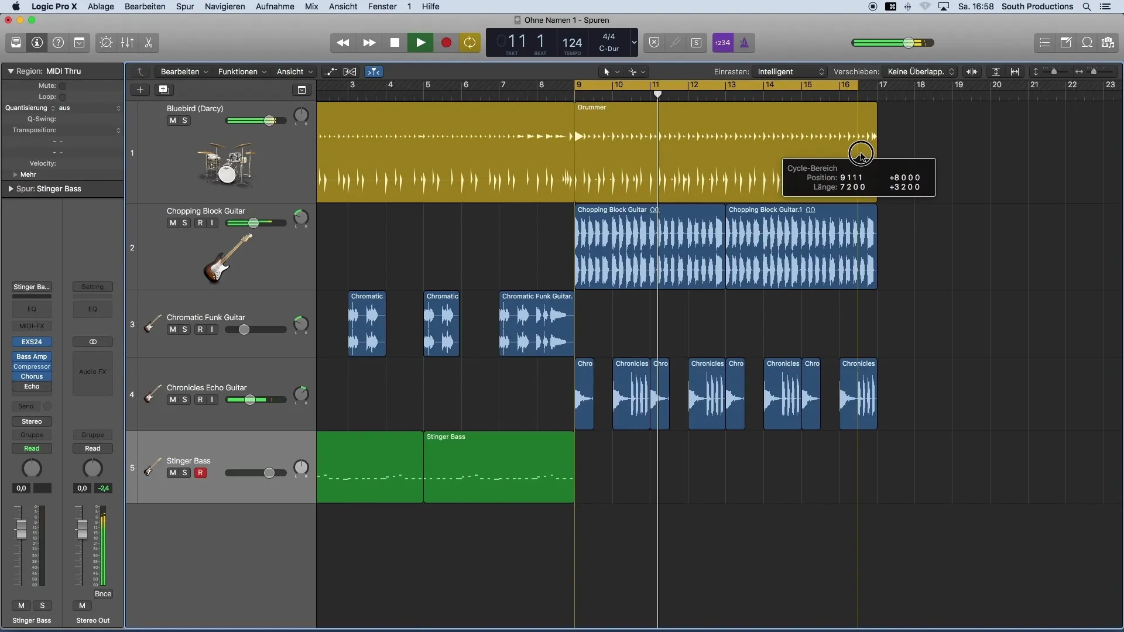This screenshot has width=1124, height=632.
Task: Disable record on Stinger Bass track
Action: pyautogui.click(x=200, y=473)
